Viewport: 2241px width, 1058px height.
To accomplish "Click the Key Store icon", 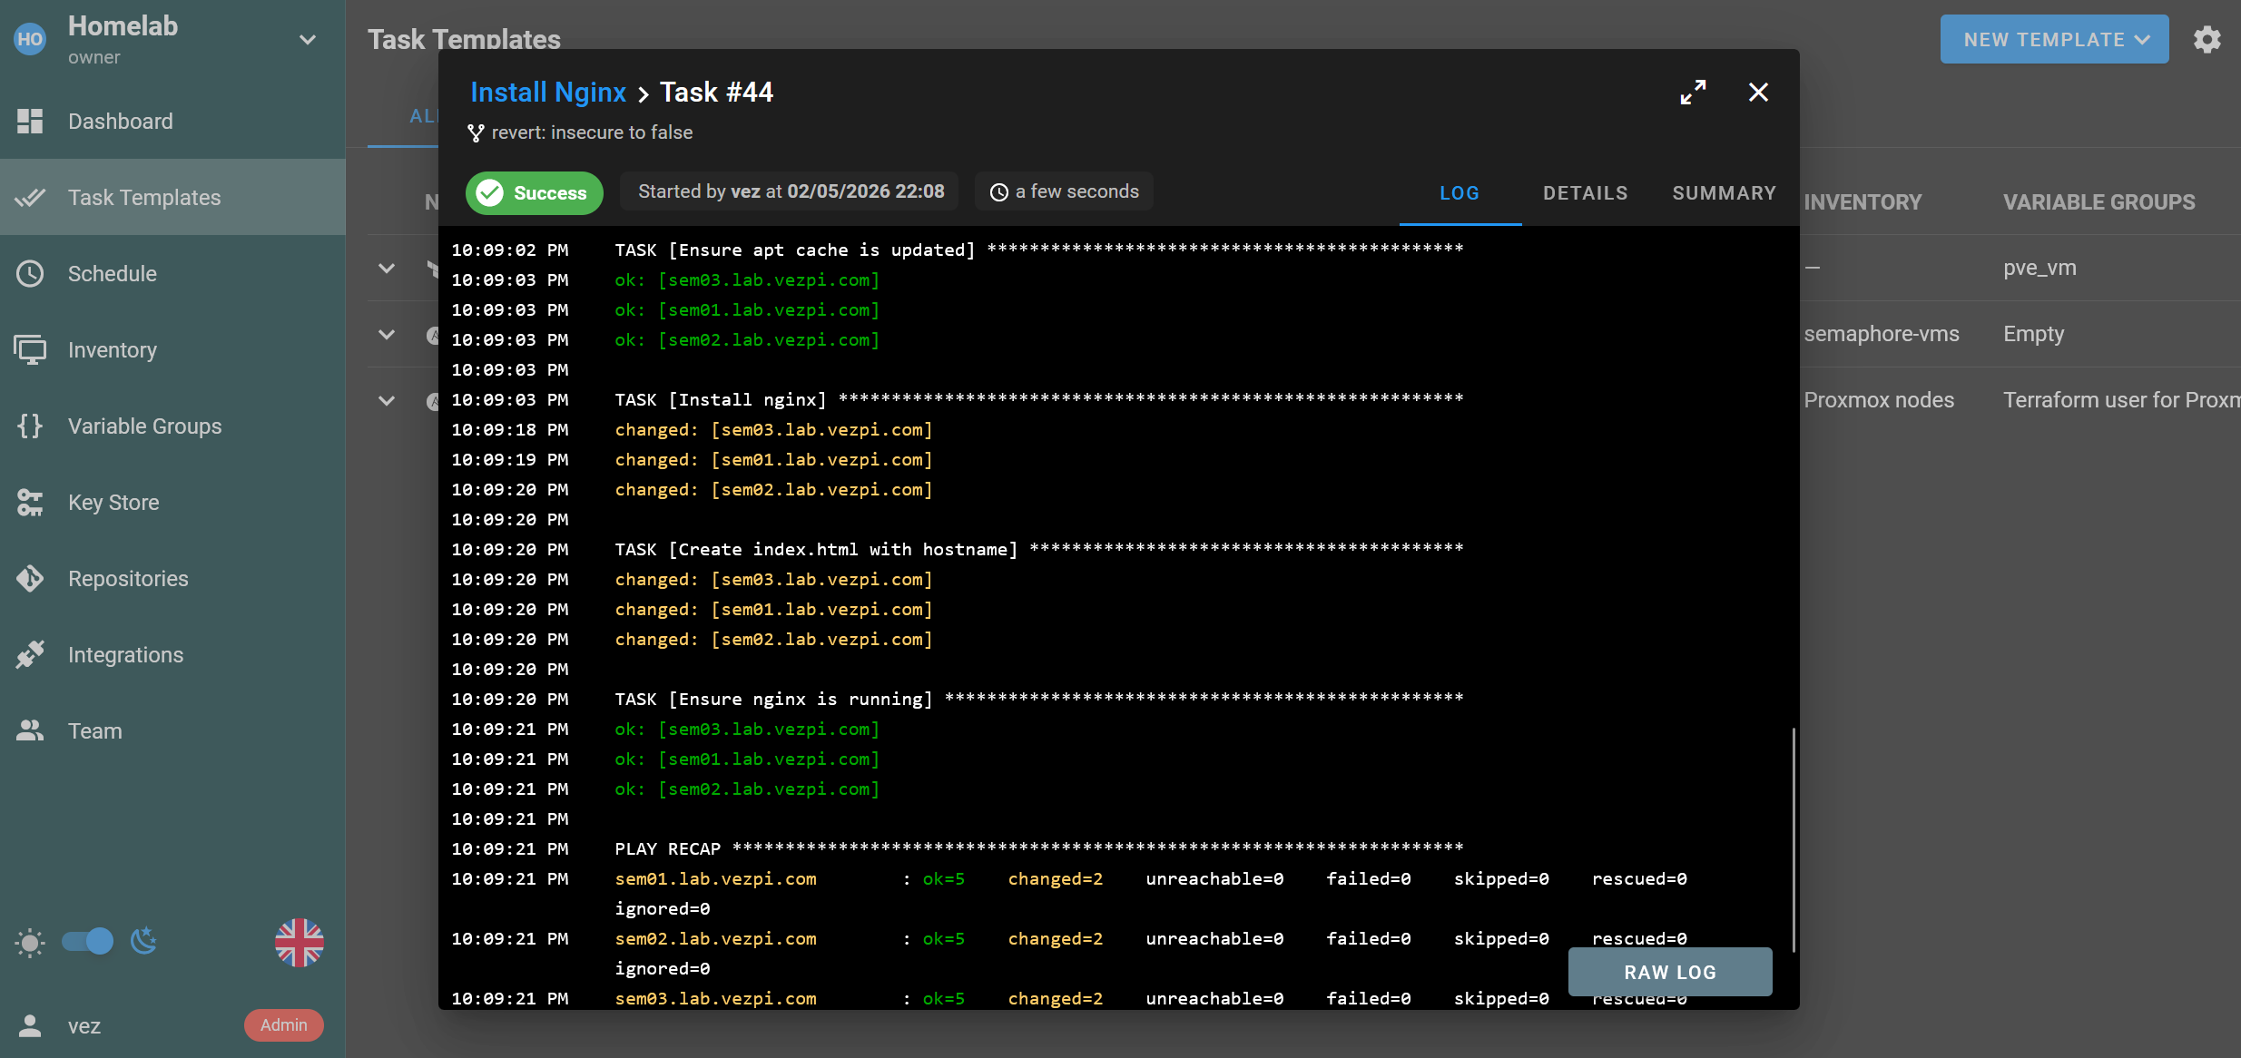I will click(x=30, y=502).
